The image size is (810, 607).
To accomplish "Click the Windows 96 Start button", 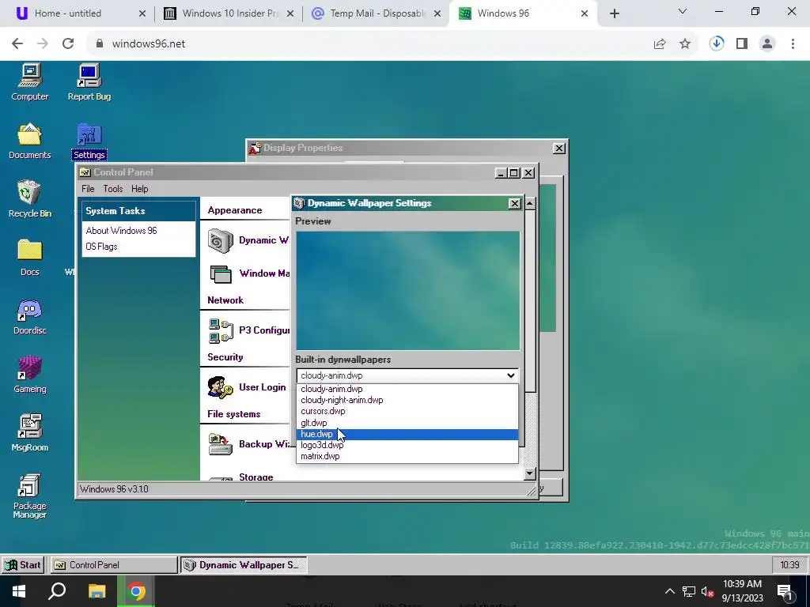I will click(23, 565).
